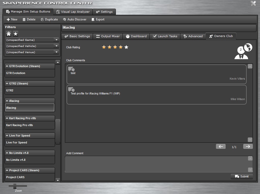
Task: Select the iRacing profile item
Action: (30, 108)
